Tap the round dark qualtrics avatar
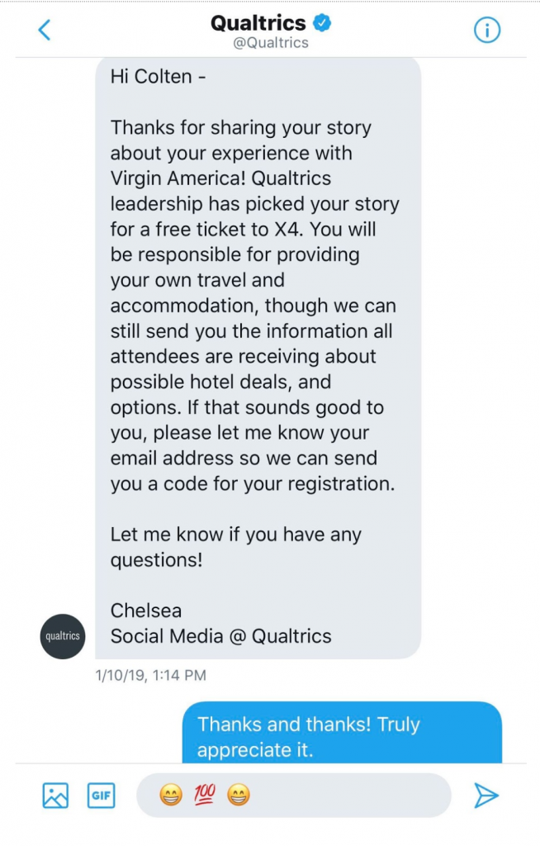Screen dimensions: 540x846 [x=63, y=636]
